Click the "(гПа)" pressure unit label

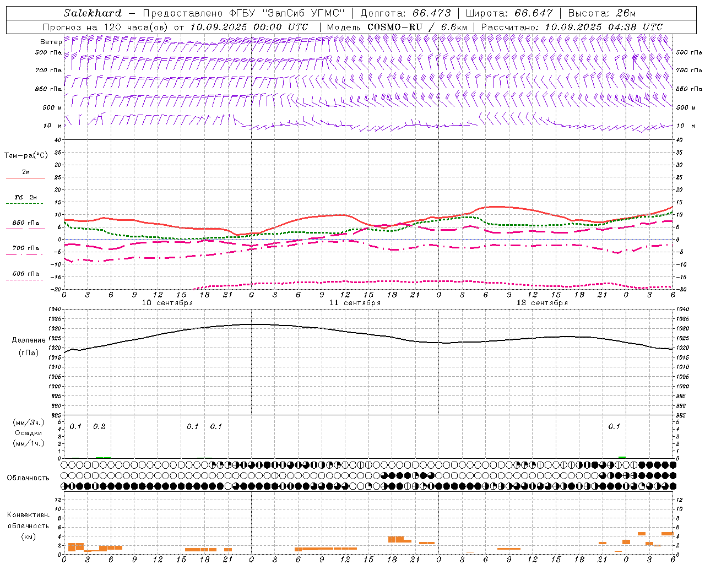click(x=29, y=353)
